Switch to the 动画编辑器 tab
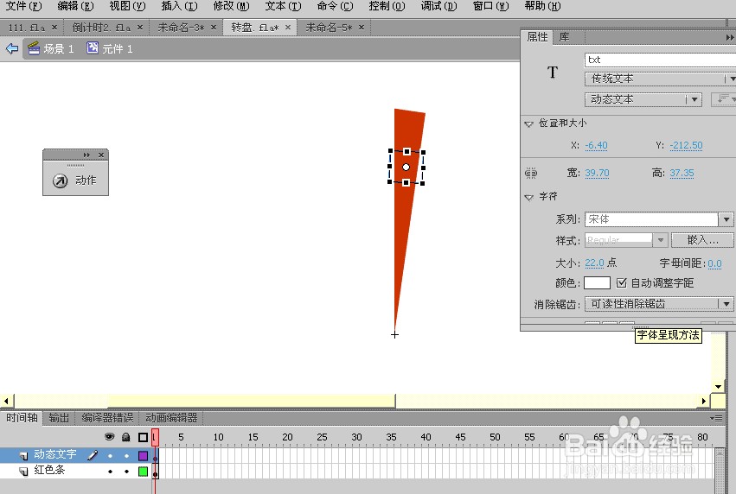The image size is (736, 494). 171,418
